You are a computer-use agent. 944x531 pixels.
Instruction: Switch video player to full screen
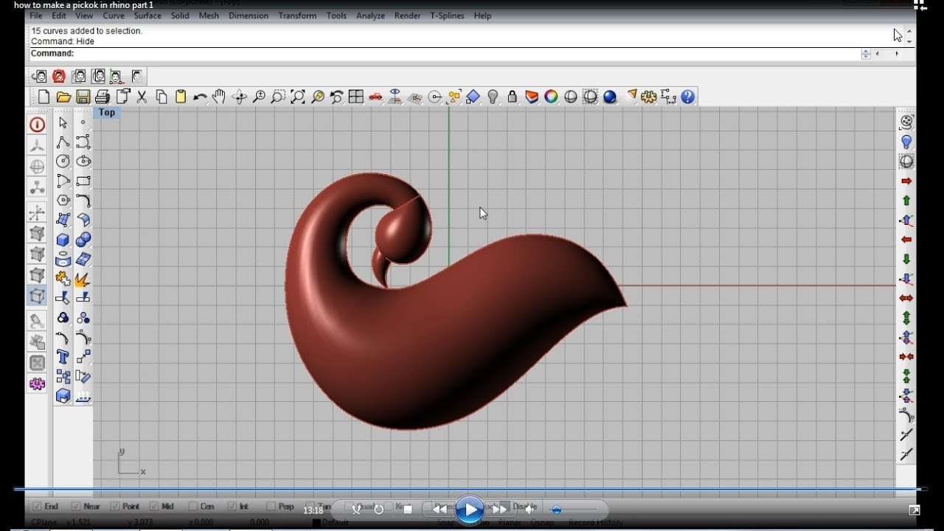(914, 510)
